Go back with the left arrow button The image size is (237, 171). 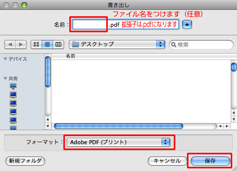pos(10,45)
